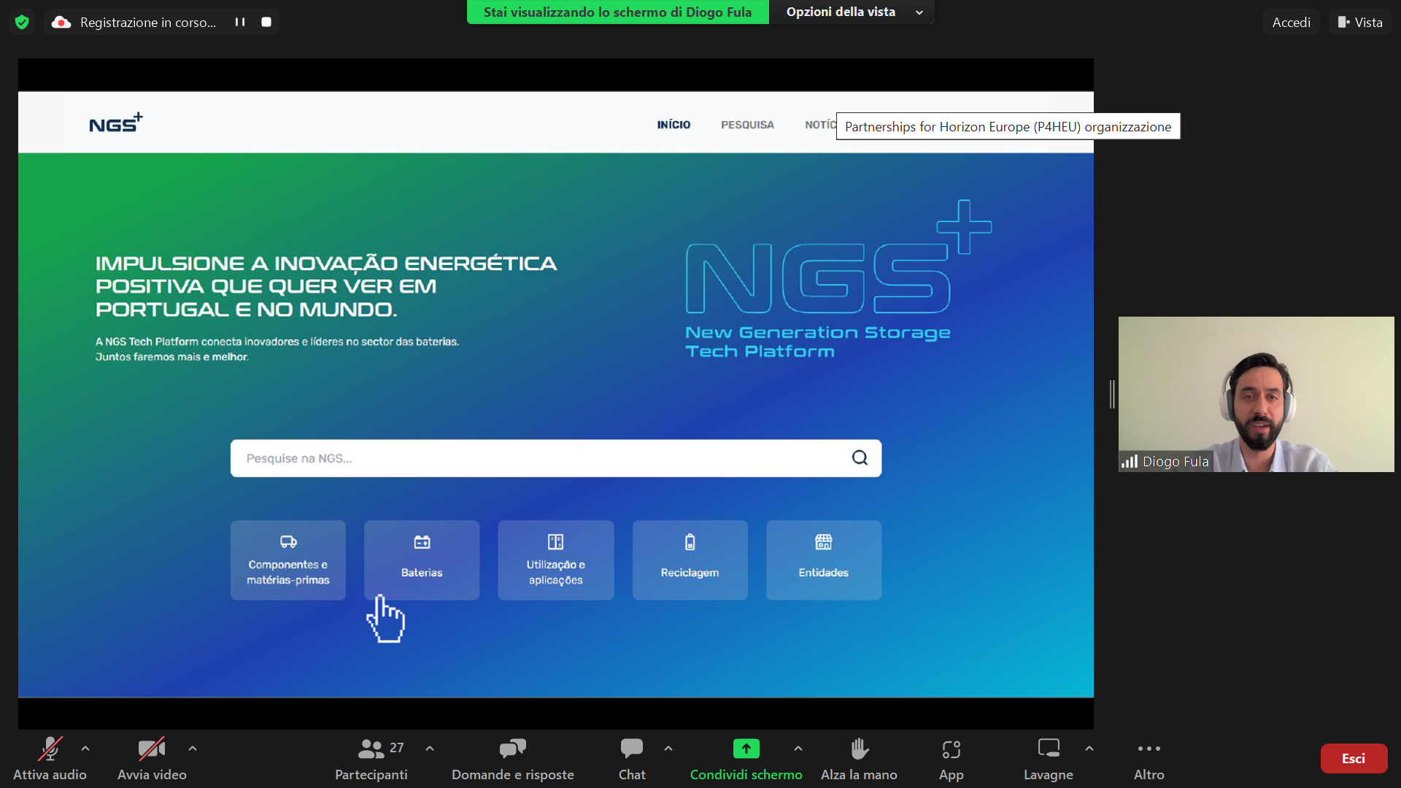Open Componentes e matérias-primas category card

point(288,560)
